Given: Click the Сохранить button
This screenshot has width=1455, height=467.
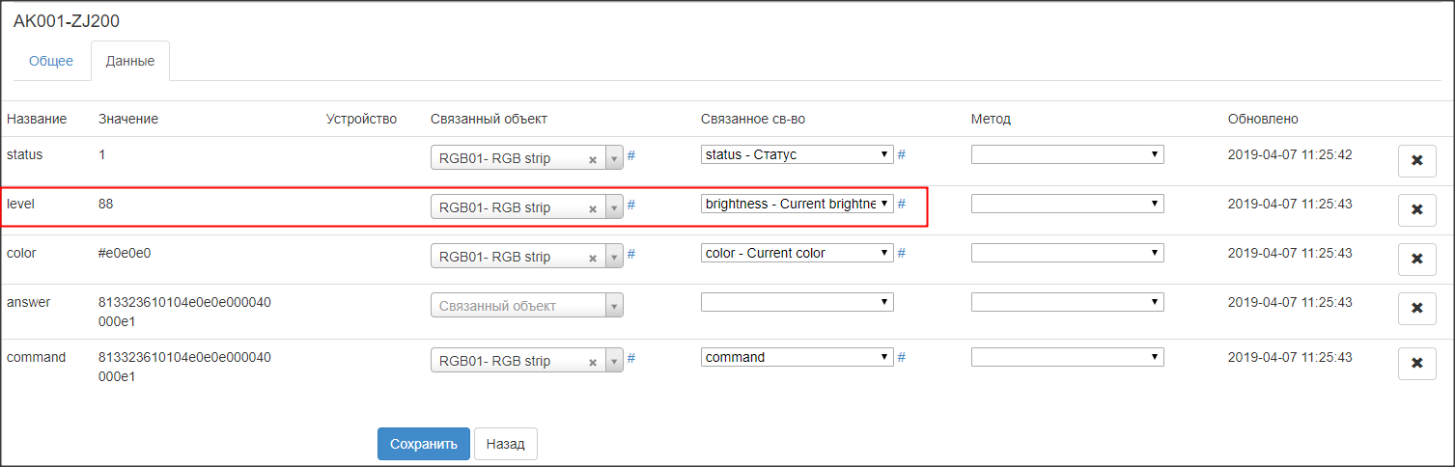Looking at the screenshot, I should 423,444.
